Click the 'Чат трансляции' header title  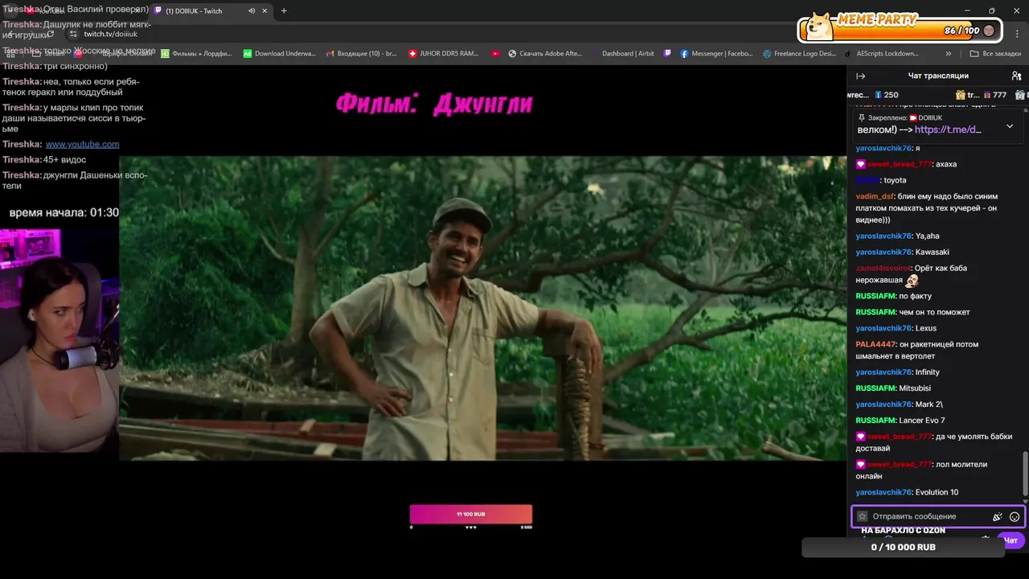[x=938, y=76]
